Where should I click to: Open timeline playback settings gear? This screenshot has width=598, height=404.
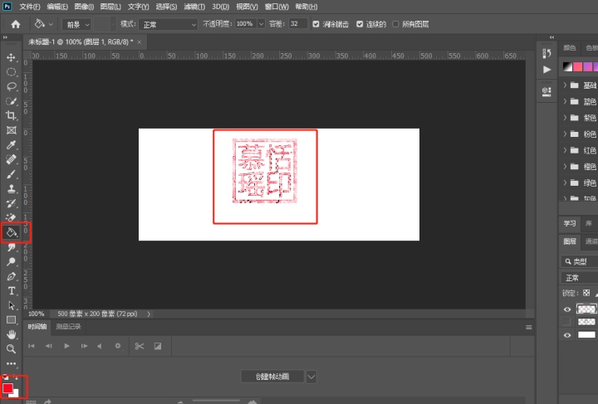(x=118, y=346)
